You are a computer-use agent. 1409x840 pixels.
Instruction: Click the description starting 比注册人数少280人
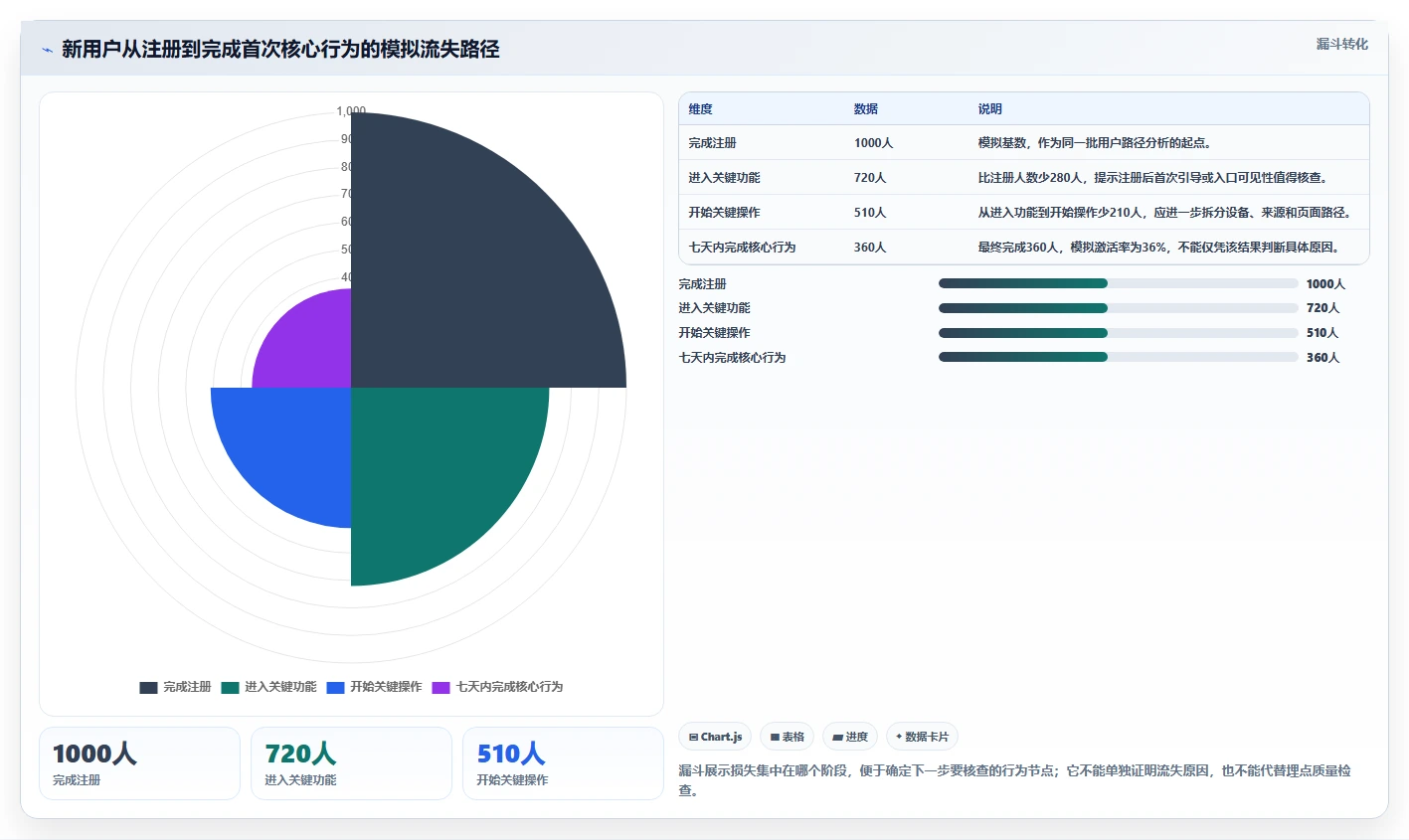click(1152, 178)
